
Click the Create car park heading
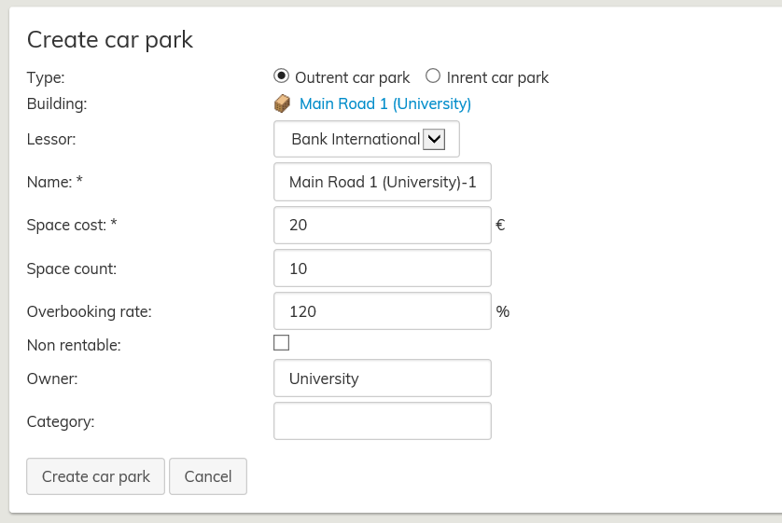click(x=110, y=39)
